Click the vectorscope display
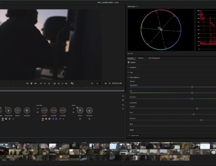The width and height of the screenshot is (216, 166). pyautogui.click(x=161, y=30)
